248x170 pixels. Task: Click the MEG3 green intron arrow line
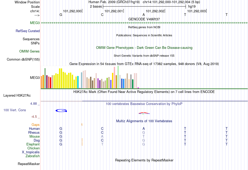(144, 23)
